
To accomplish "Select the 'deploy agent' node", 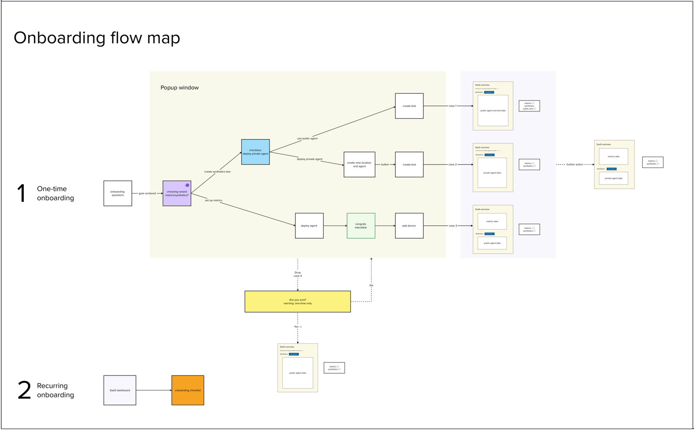I will click(x=309, y=226).
